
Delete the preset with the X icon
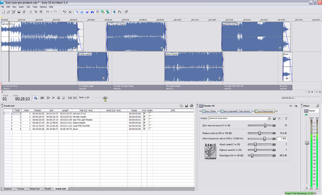point(279,118)
